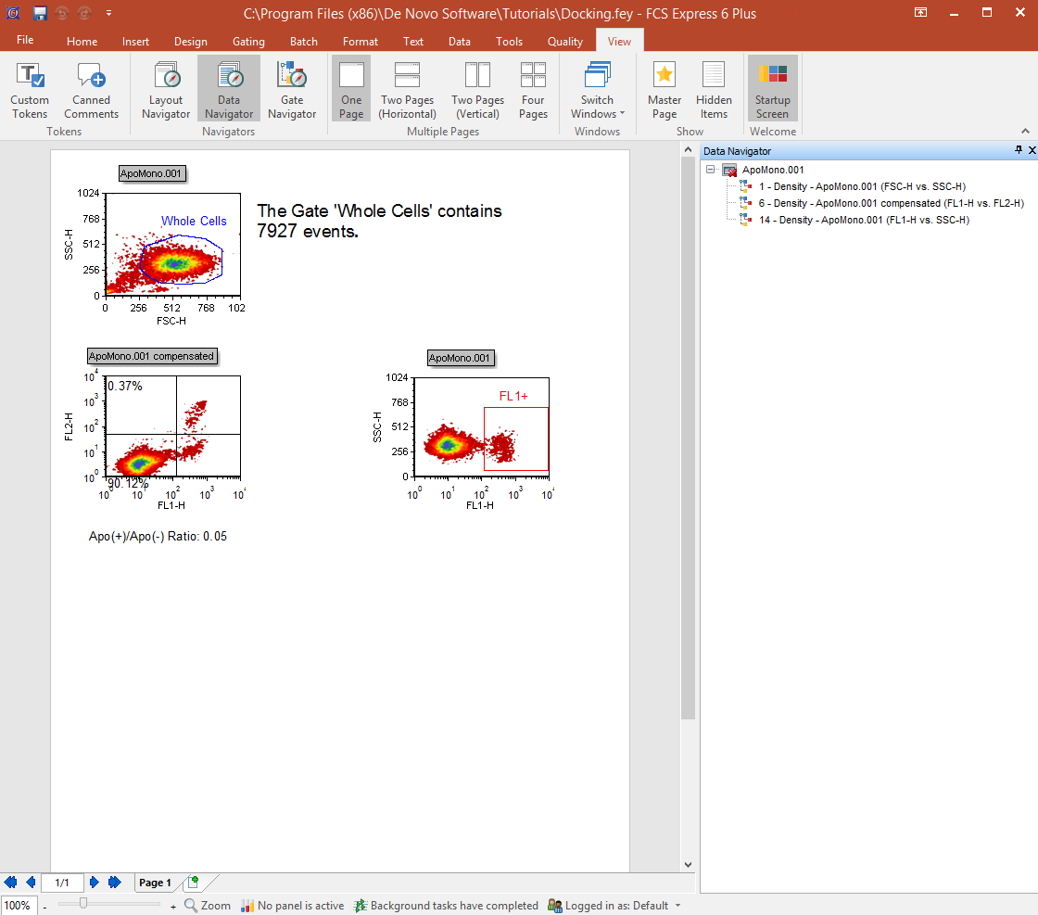Open the Gate Navigator

292,89
